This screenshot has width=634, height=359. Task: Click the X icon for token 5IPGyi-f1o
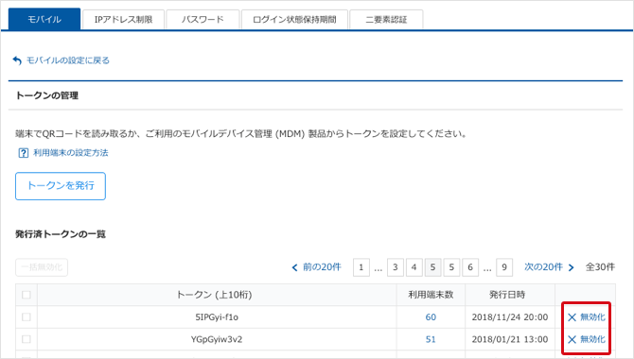[572, 317]
